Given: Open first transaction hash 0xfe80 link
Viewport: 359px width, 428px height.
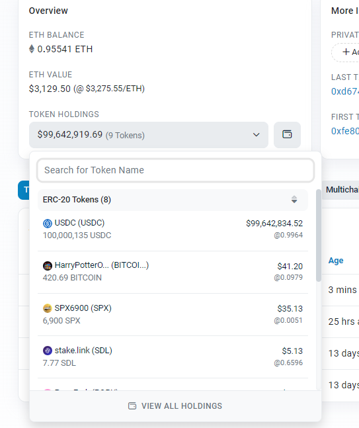Looking at the screenshot, I should tap(345, 131).
